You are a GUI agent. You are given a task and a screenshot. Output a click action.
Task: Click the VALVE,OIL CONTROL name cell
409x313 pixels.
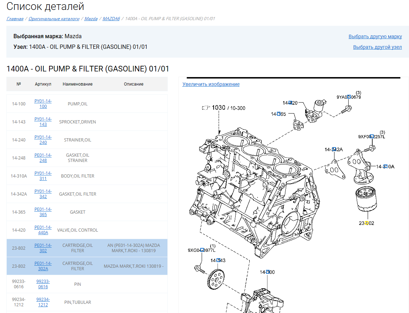[77, 230]
